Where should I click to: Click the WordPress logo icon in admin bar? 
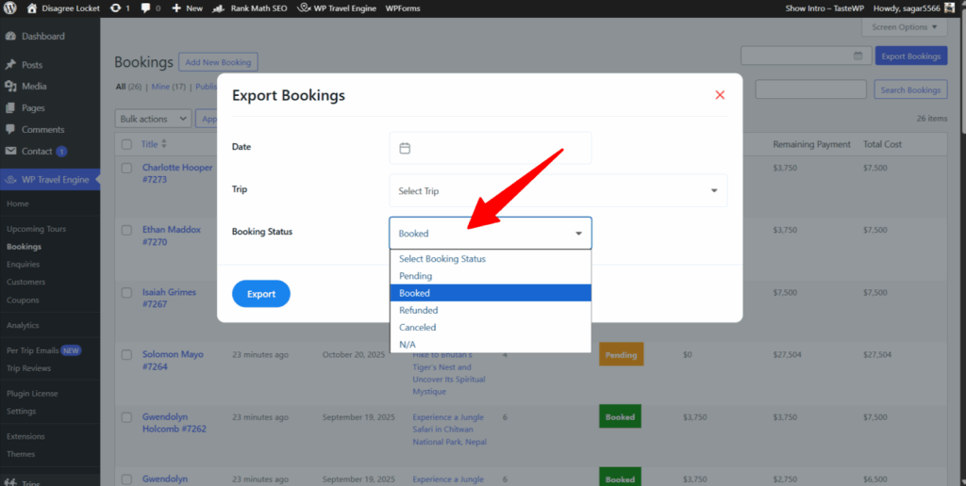tap(11, 8)
